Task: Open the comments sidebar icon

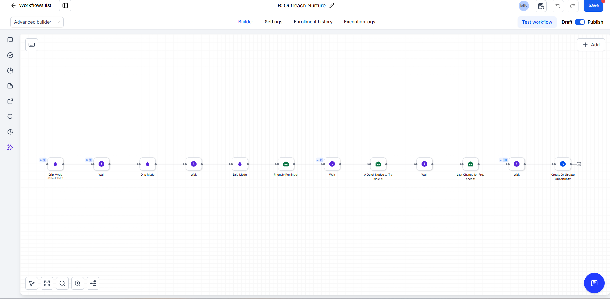Action: 10,40
